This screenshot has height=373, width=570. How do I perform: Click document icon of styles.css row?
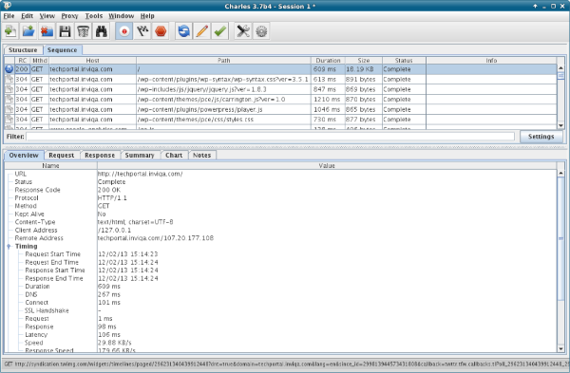(9, 120)
